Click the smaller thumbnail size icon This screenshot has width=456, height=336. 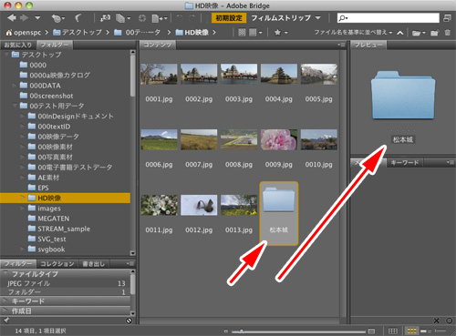[x=226, y=331]
